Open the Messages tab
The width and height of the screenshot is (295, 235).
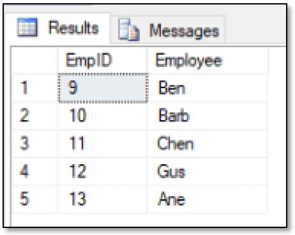168,29
